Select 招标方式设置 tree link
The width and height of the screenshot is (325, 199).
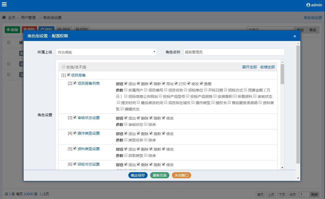click(89, 164)
